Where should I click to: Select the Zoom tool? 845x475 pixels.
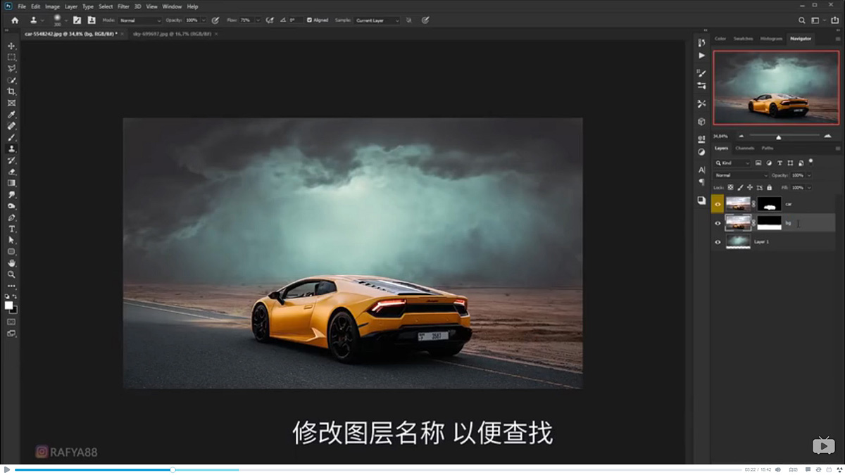[11, 275]
